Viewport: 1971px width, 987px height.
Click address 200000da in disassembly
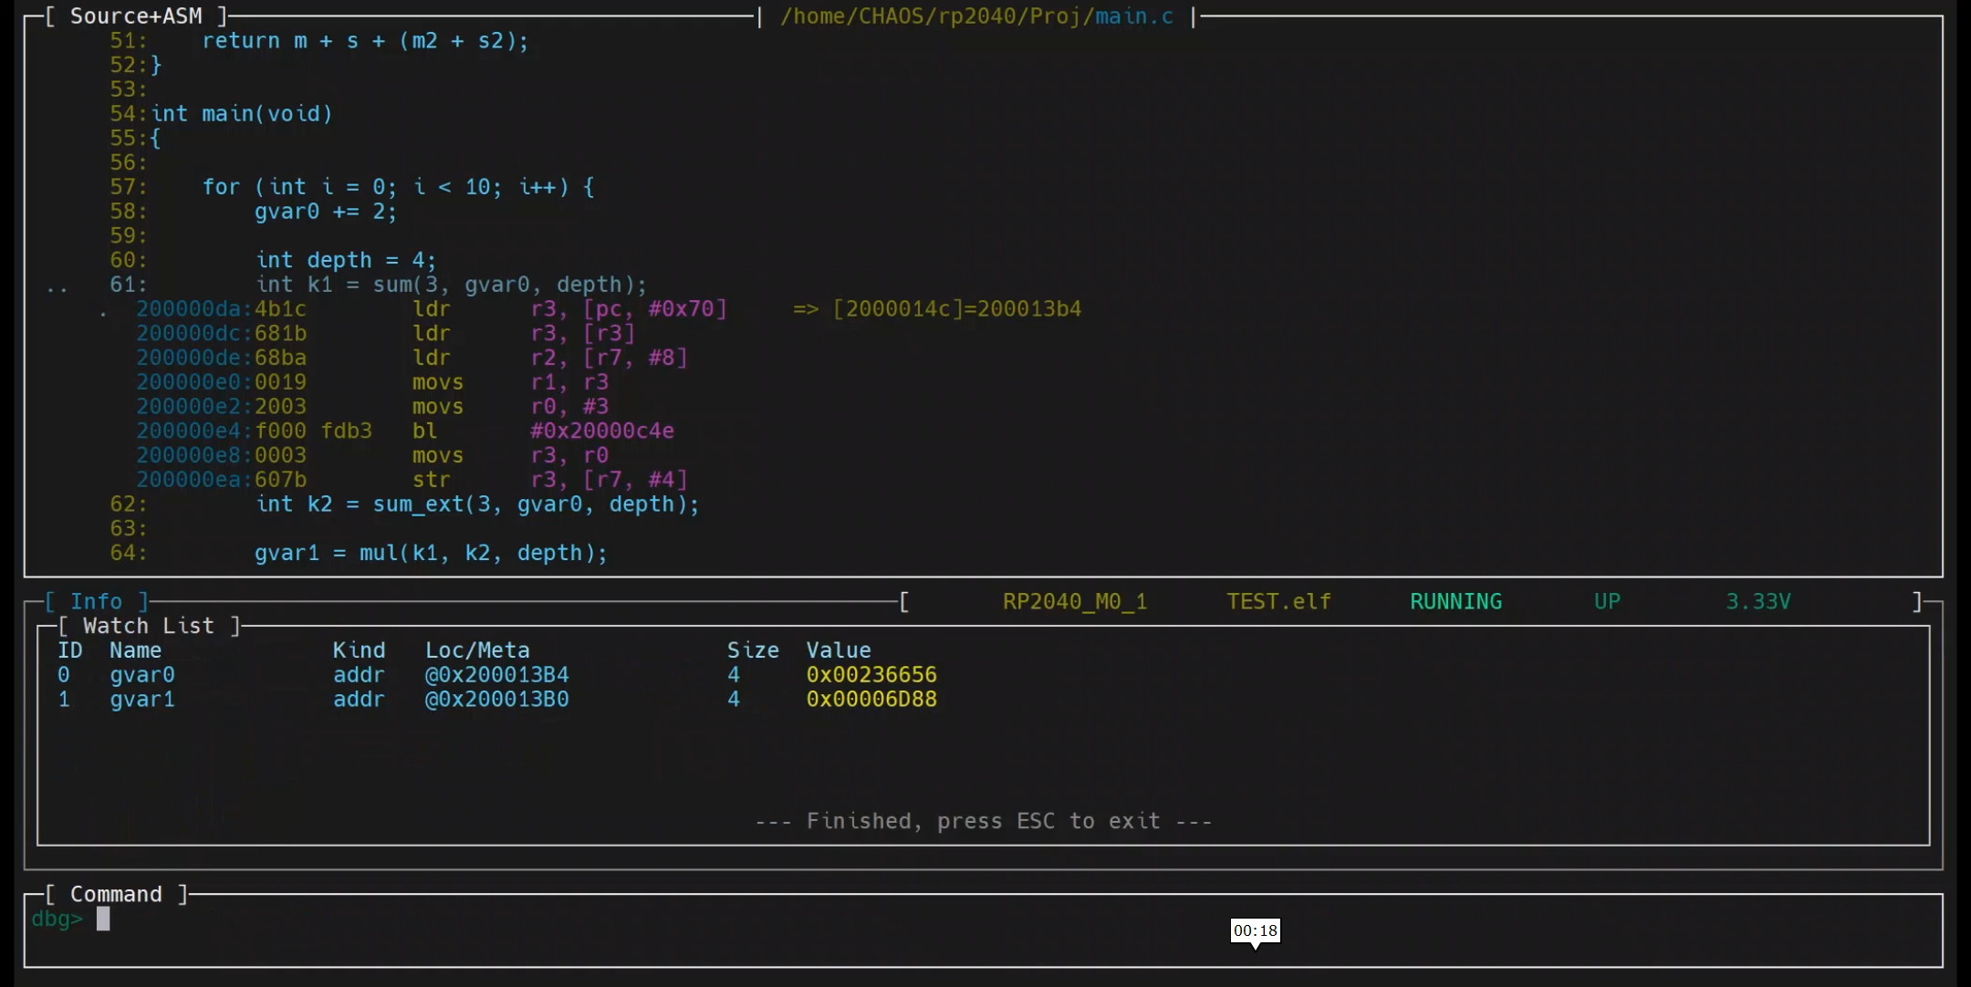pos(188,309)
